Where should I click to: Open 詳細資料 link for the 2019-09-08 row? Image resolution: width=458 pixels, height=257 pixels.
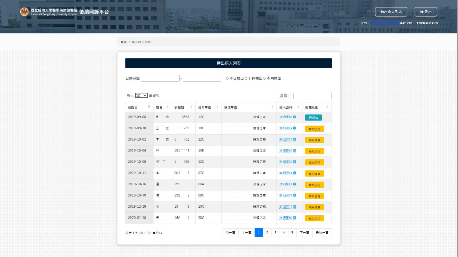288,117
